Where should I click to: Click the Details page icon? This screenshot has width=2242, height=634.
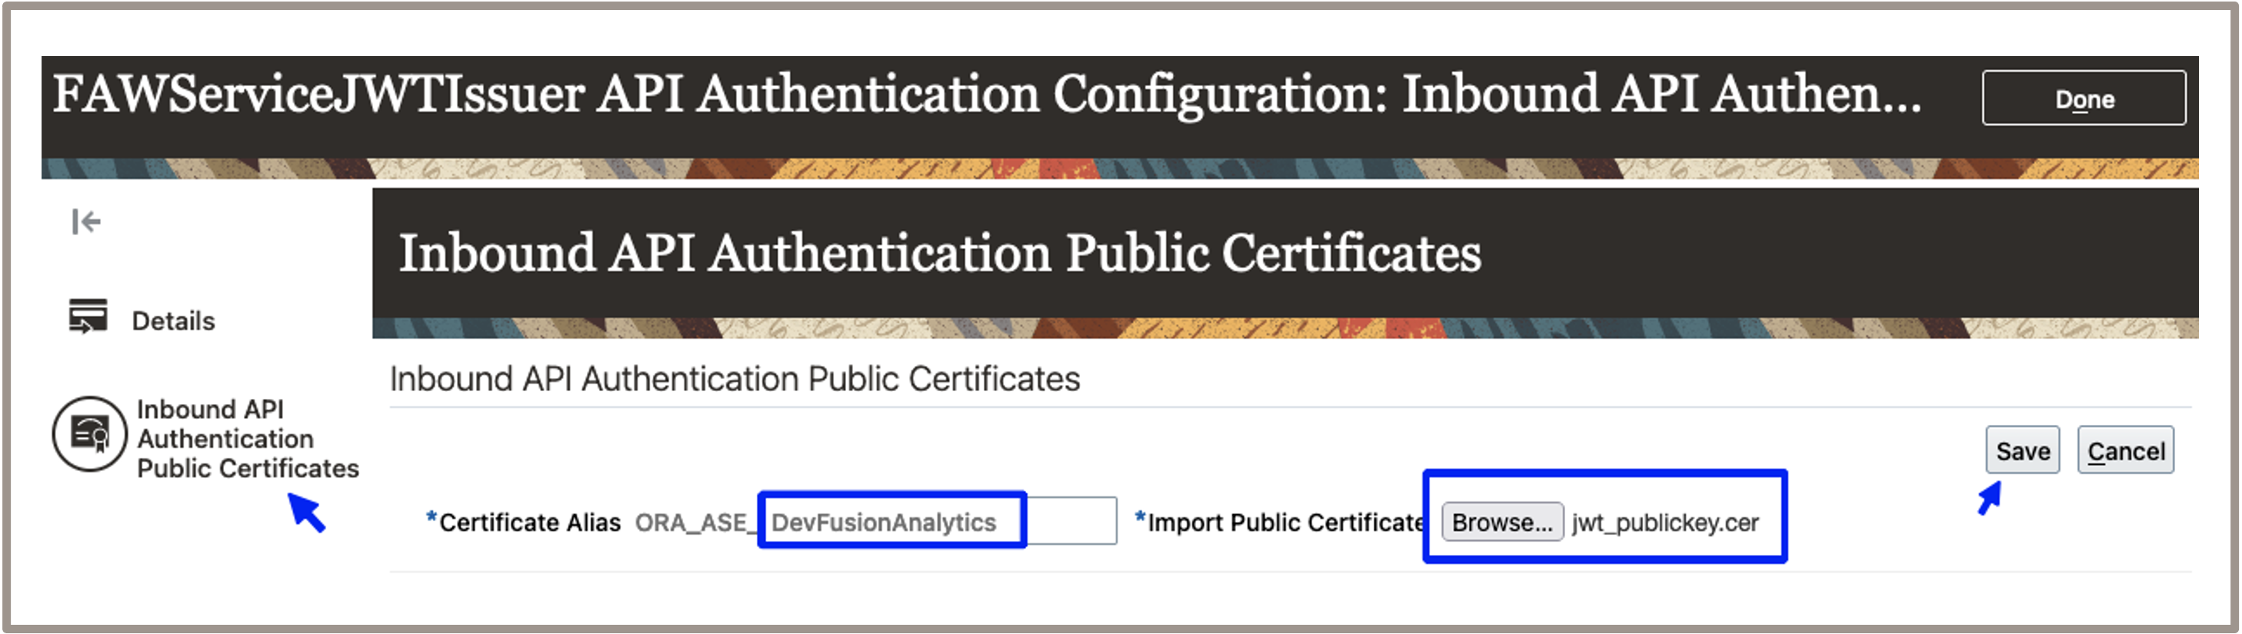88,317
